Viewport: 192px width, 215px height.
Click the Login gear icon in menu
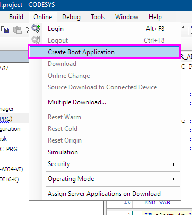pos(36,29)
